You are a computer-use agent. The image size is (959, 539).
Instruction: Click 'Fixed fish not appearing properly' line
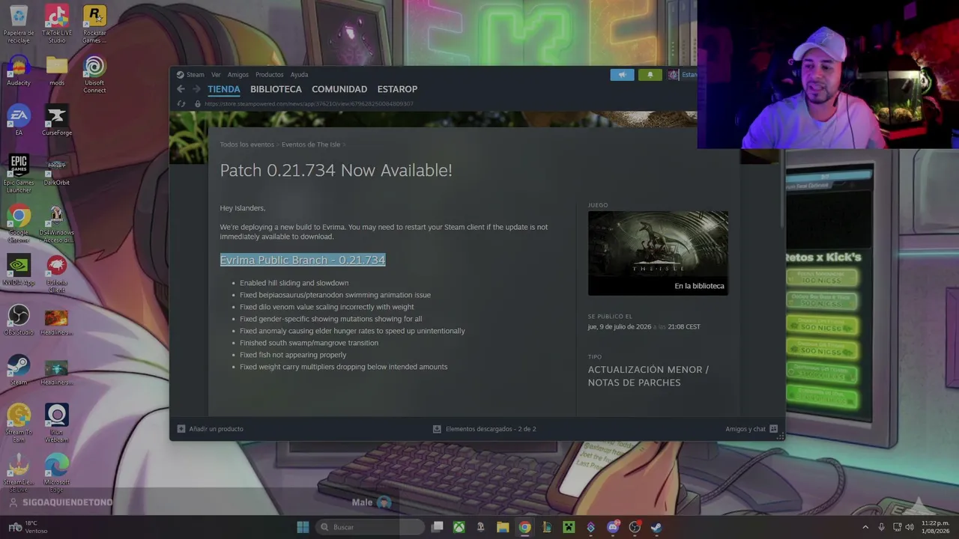pyautogui.click(x=293, y=355)
